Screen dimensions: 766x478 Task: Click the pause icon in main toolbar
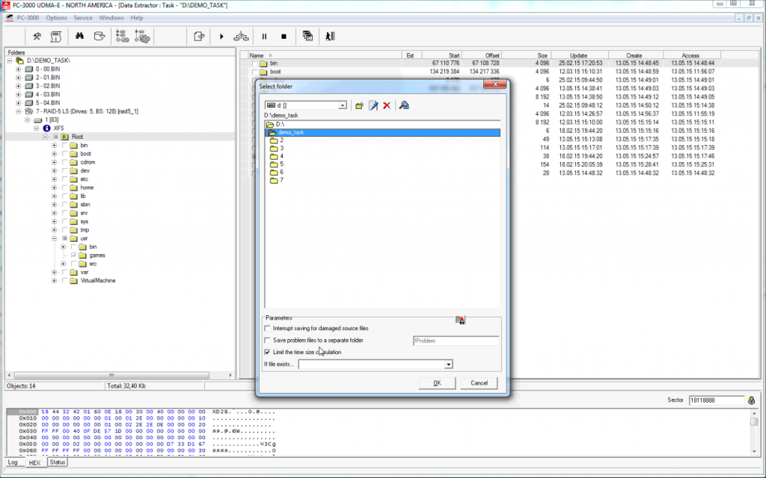[264, 36]
